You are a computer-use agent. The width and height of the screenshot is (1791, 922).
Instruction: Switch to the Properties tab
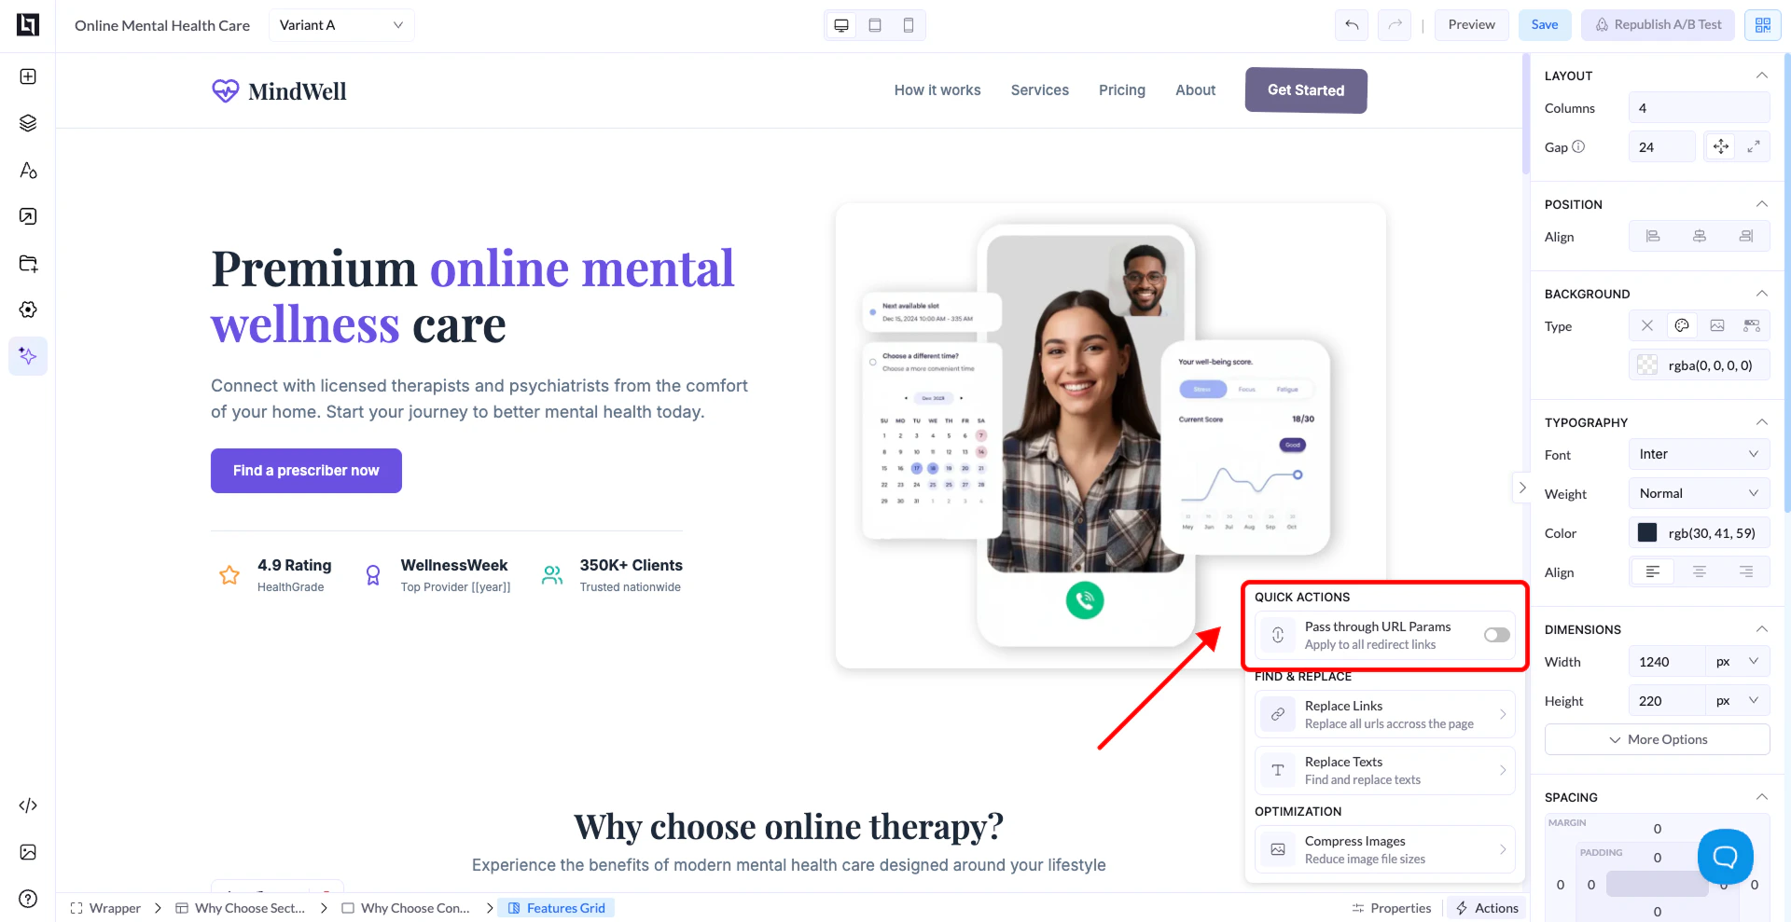[x=1391, y=908]
